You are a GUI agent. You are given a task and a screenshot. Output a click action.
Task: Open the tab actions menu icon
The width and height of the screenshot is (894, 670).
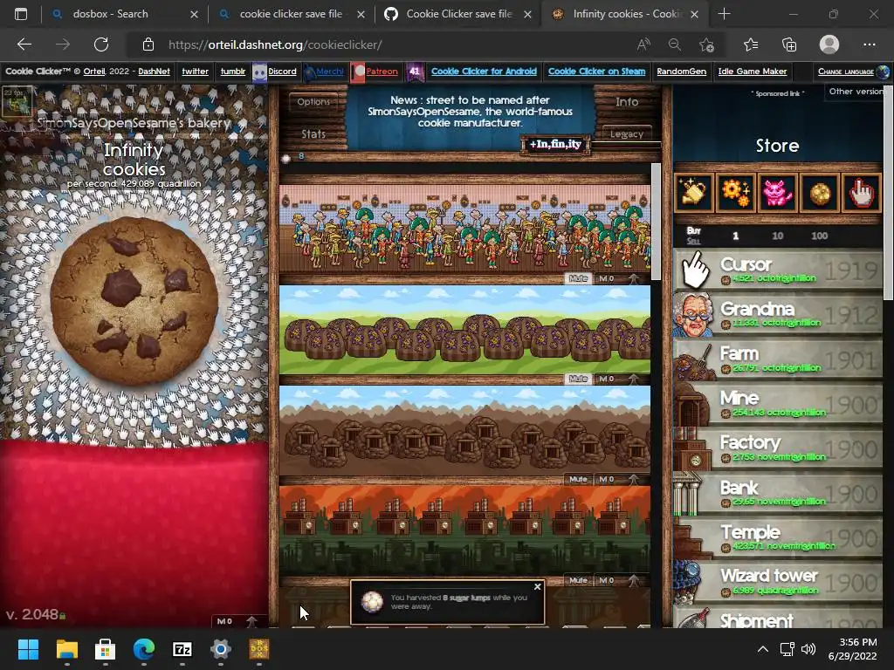(x=21, y=14)
